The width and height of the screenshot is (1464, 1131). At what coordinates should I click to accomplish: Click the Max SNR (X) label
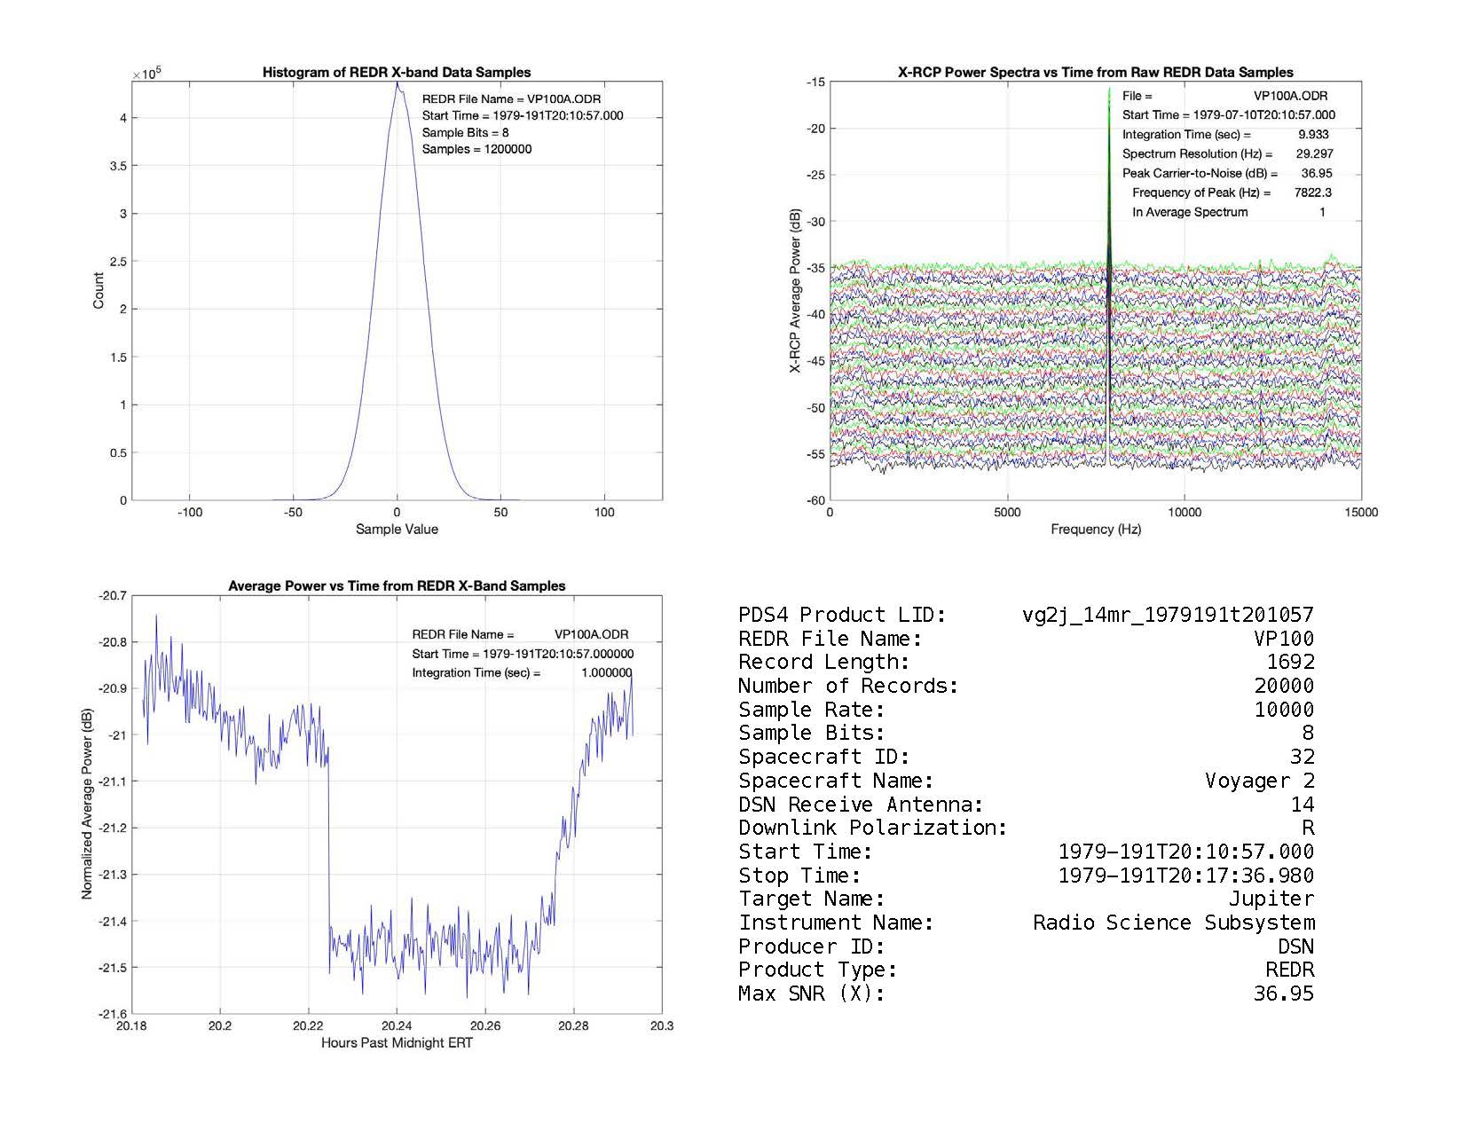(811, 994)
